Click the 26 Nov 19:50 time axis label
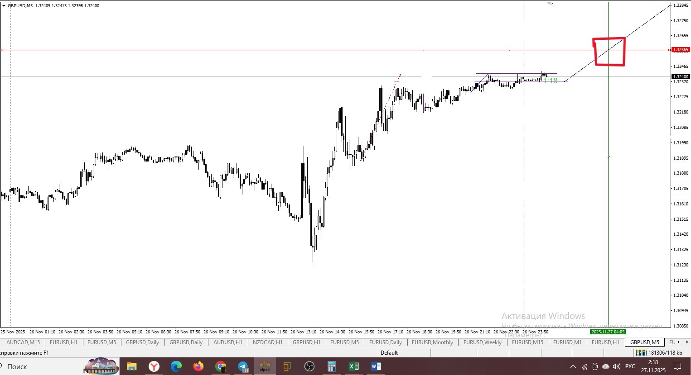The image size is (691, 375). point(449,332)
